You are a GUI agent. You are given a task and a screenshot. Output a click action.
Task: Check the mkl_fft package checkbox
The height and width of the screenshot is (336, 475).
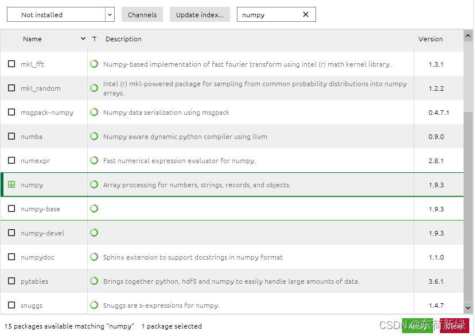click(x=11, y=64)
